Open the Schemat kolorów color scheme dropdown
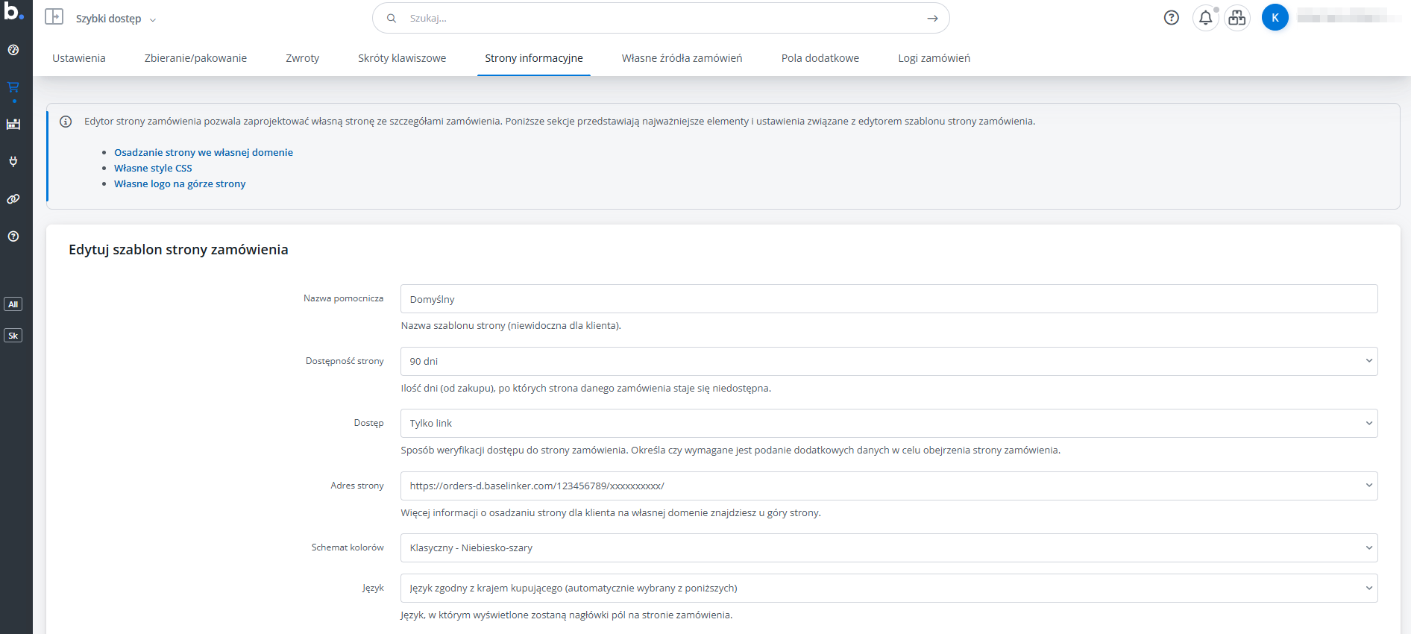Screen dimensions: 1411x634 [888, 547]
